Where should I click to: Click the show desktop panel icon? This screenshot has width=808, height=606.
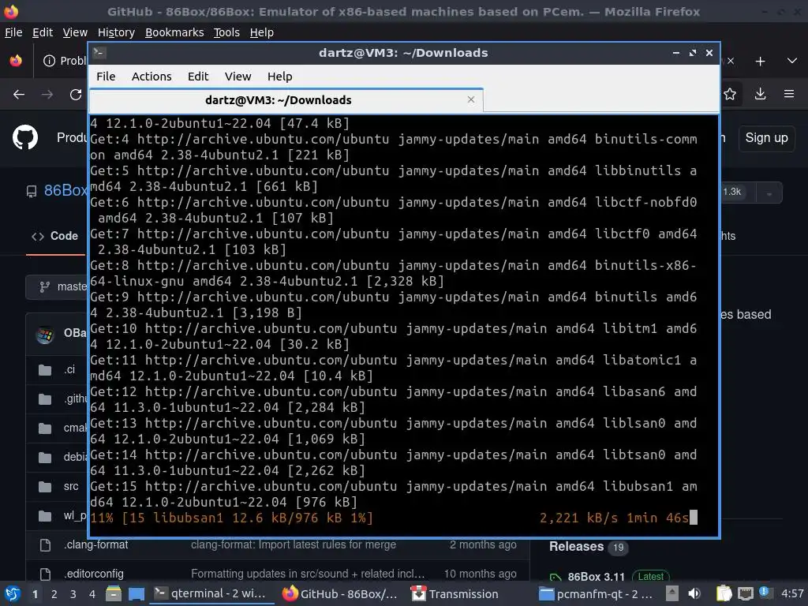pos(136,593)
